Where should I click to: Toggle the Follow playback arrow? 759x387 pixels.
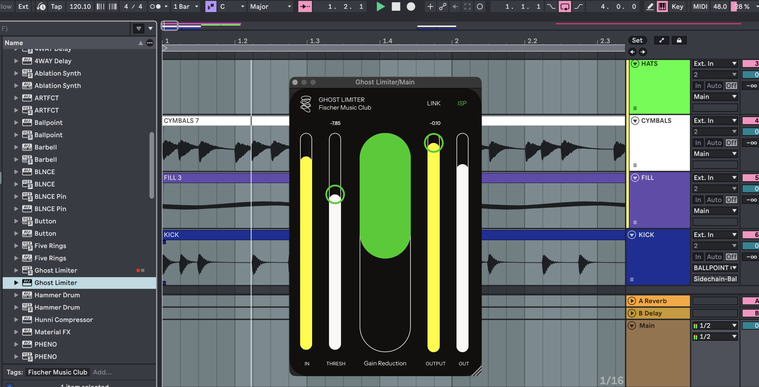305,6
